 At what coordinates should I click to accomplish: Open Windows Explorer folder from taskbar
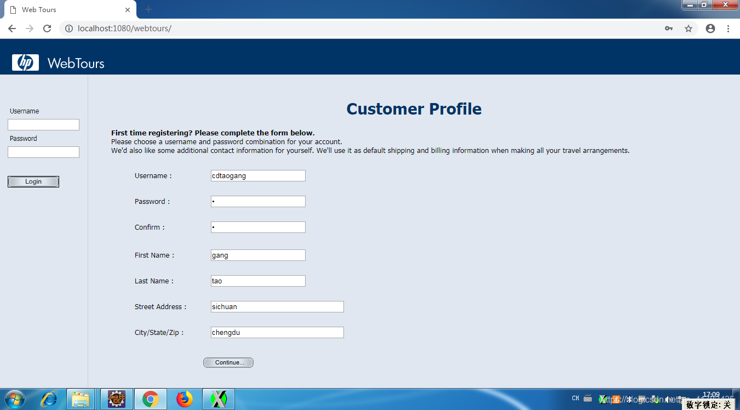pyautogui.click(x=81, y=399)
